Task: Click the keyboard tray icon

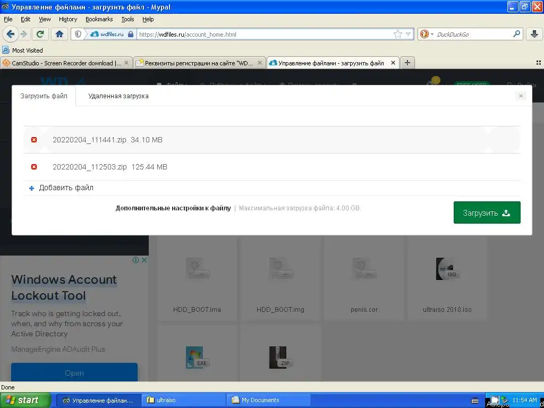Action: pos(475,401)
